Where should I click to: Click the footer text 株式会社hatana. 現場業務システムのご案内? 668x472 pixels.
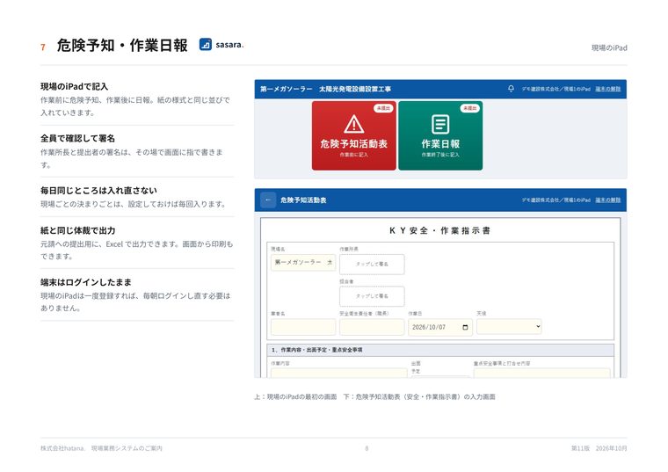(101, 448)
